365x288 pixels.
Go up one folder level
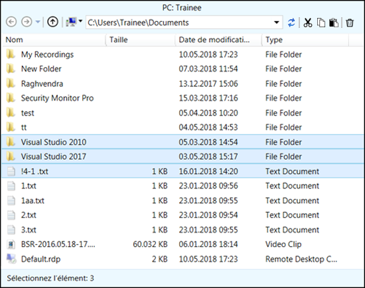(x=52, y=22)
